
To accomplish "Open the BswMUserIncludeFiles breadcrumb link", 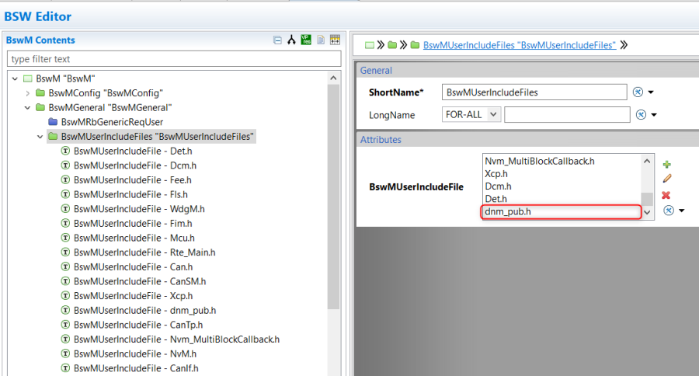I will tap(520, 45).
